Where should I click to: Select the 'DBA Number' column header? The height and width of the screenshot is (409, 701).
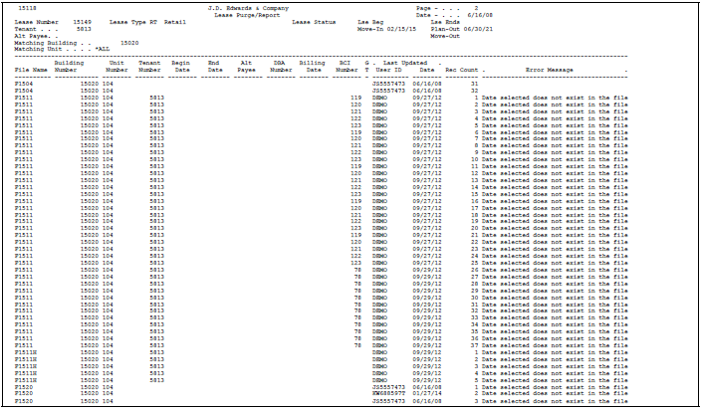pos(281,67)
